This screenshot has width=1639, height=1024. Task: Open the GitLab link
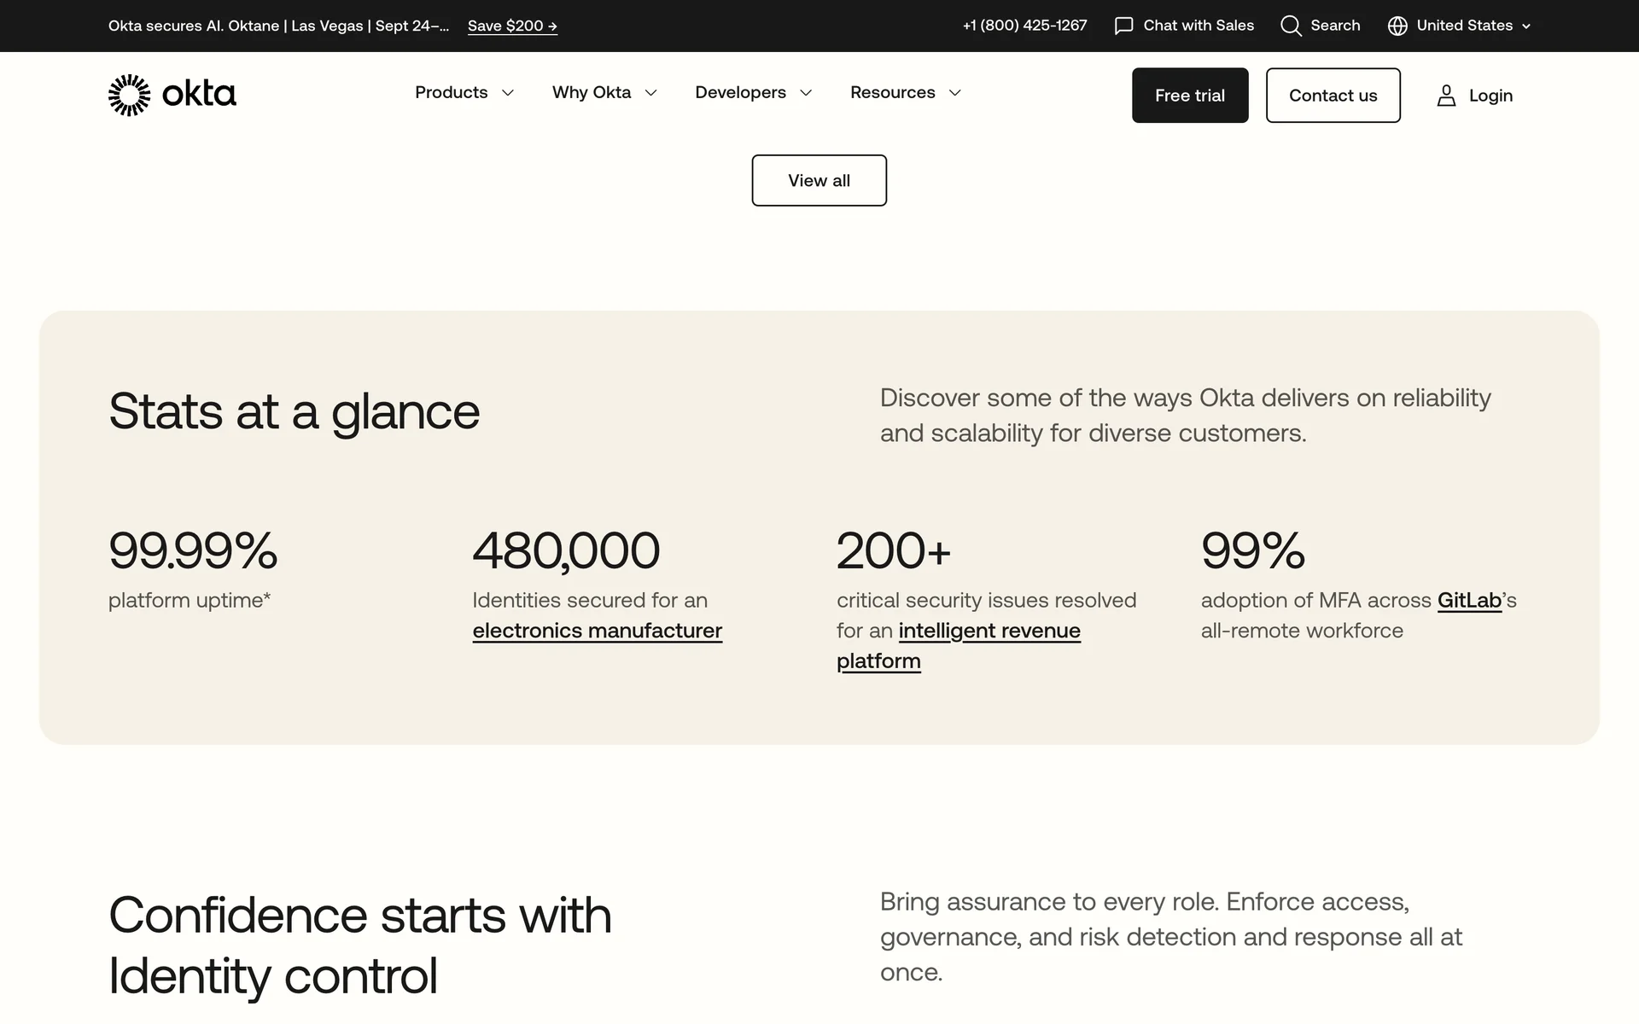tap(1468, 600)
